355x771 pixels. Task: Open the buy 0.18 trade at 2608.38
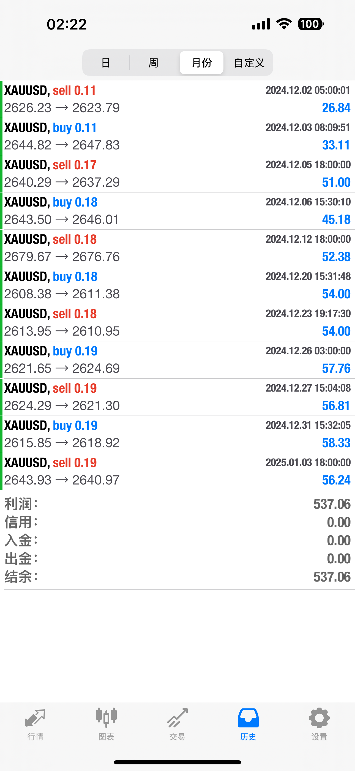(177, 285)
